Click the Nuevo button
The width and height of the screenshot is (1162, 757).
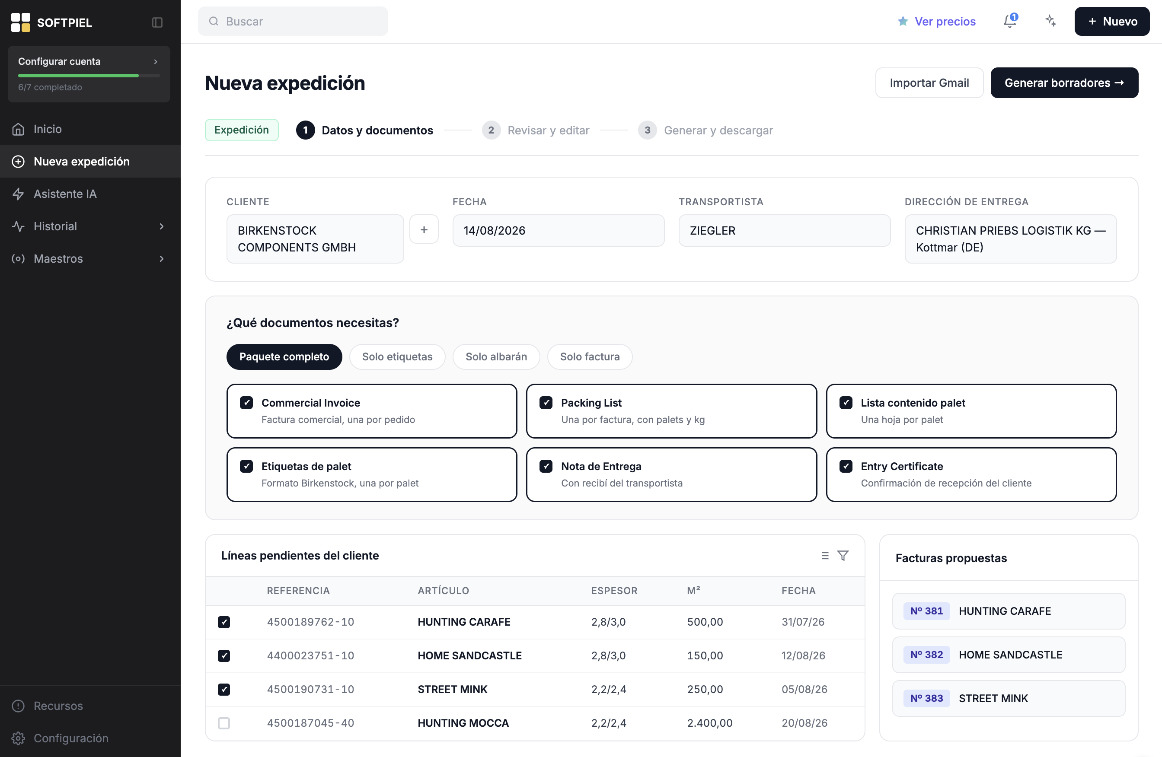1112,21
